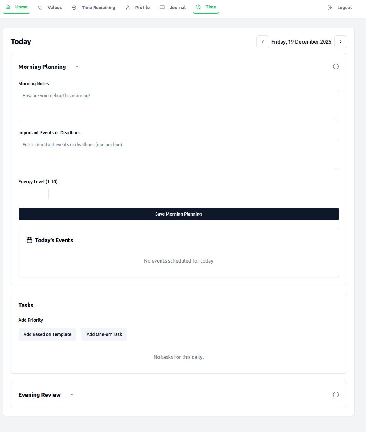Open the Journal tab
Viewport: 366px width, 432px height.
(x=178, y=8)
